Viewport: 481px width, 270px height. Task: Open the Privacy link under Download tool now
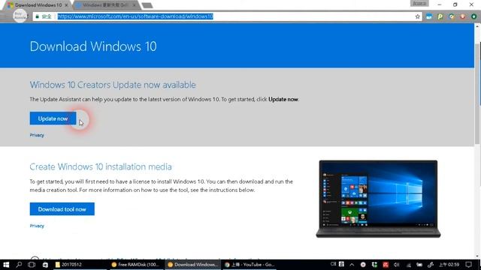pyautogui.click(x=37, y=226)
